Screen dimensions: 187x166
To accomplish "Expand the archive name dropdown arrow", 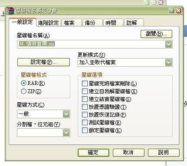I will (168, 44).
